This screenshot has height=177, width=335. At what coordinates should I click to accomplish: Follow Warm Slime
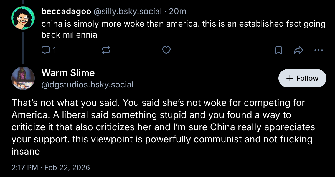coord(302,78)
